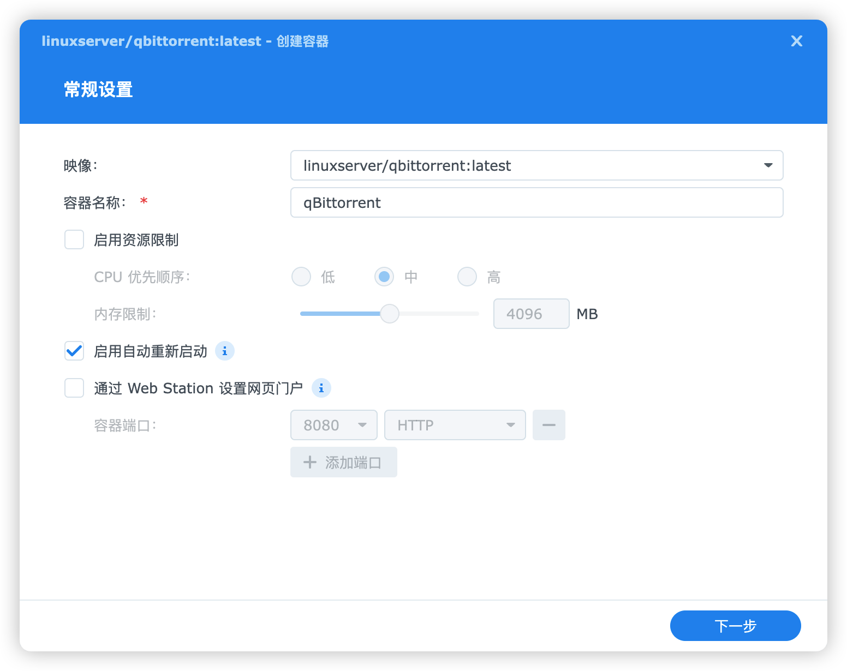Click the 常规设置 header title
Viewport: 847px width, 671px height.
tap(98, 89)
